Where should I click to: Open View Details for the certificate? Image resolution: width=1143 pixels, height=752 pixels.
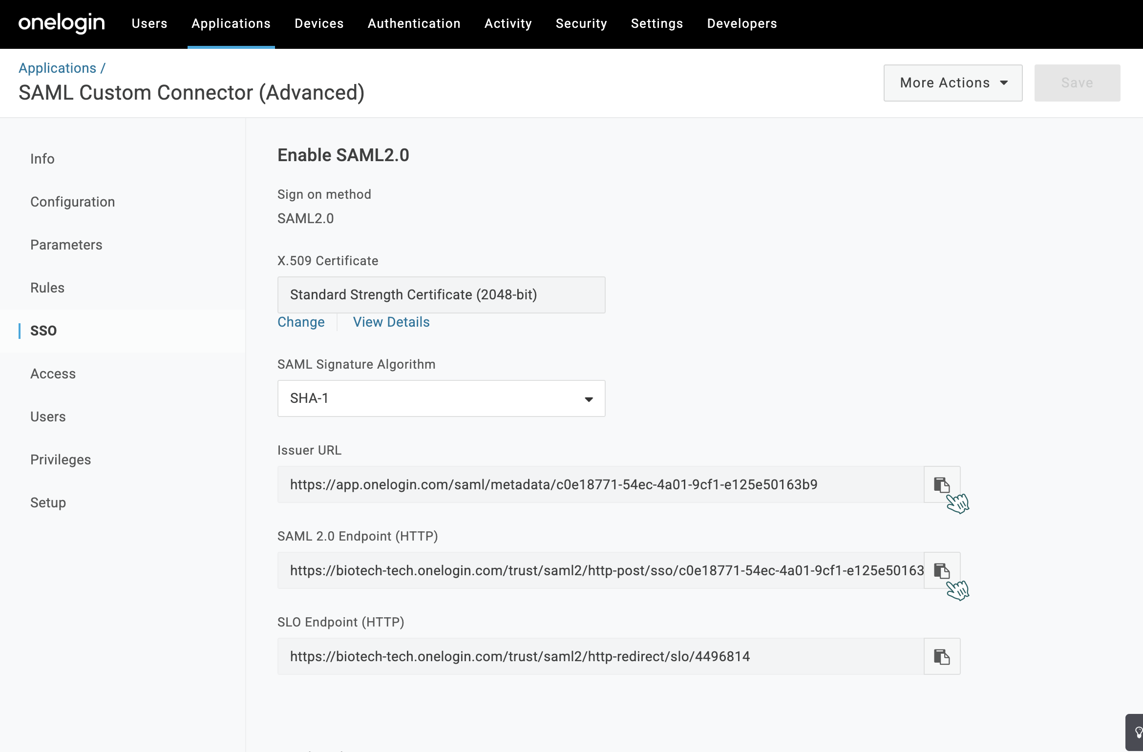pyautogui.click(x=391, y=322)
